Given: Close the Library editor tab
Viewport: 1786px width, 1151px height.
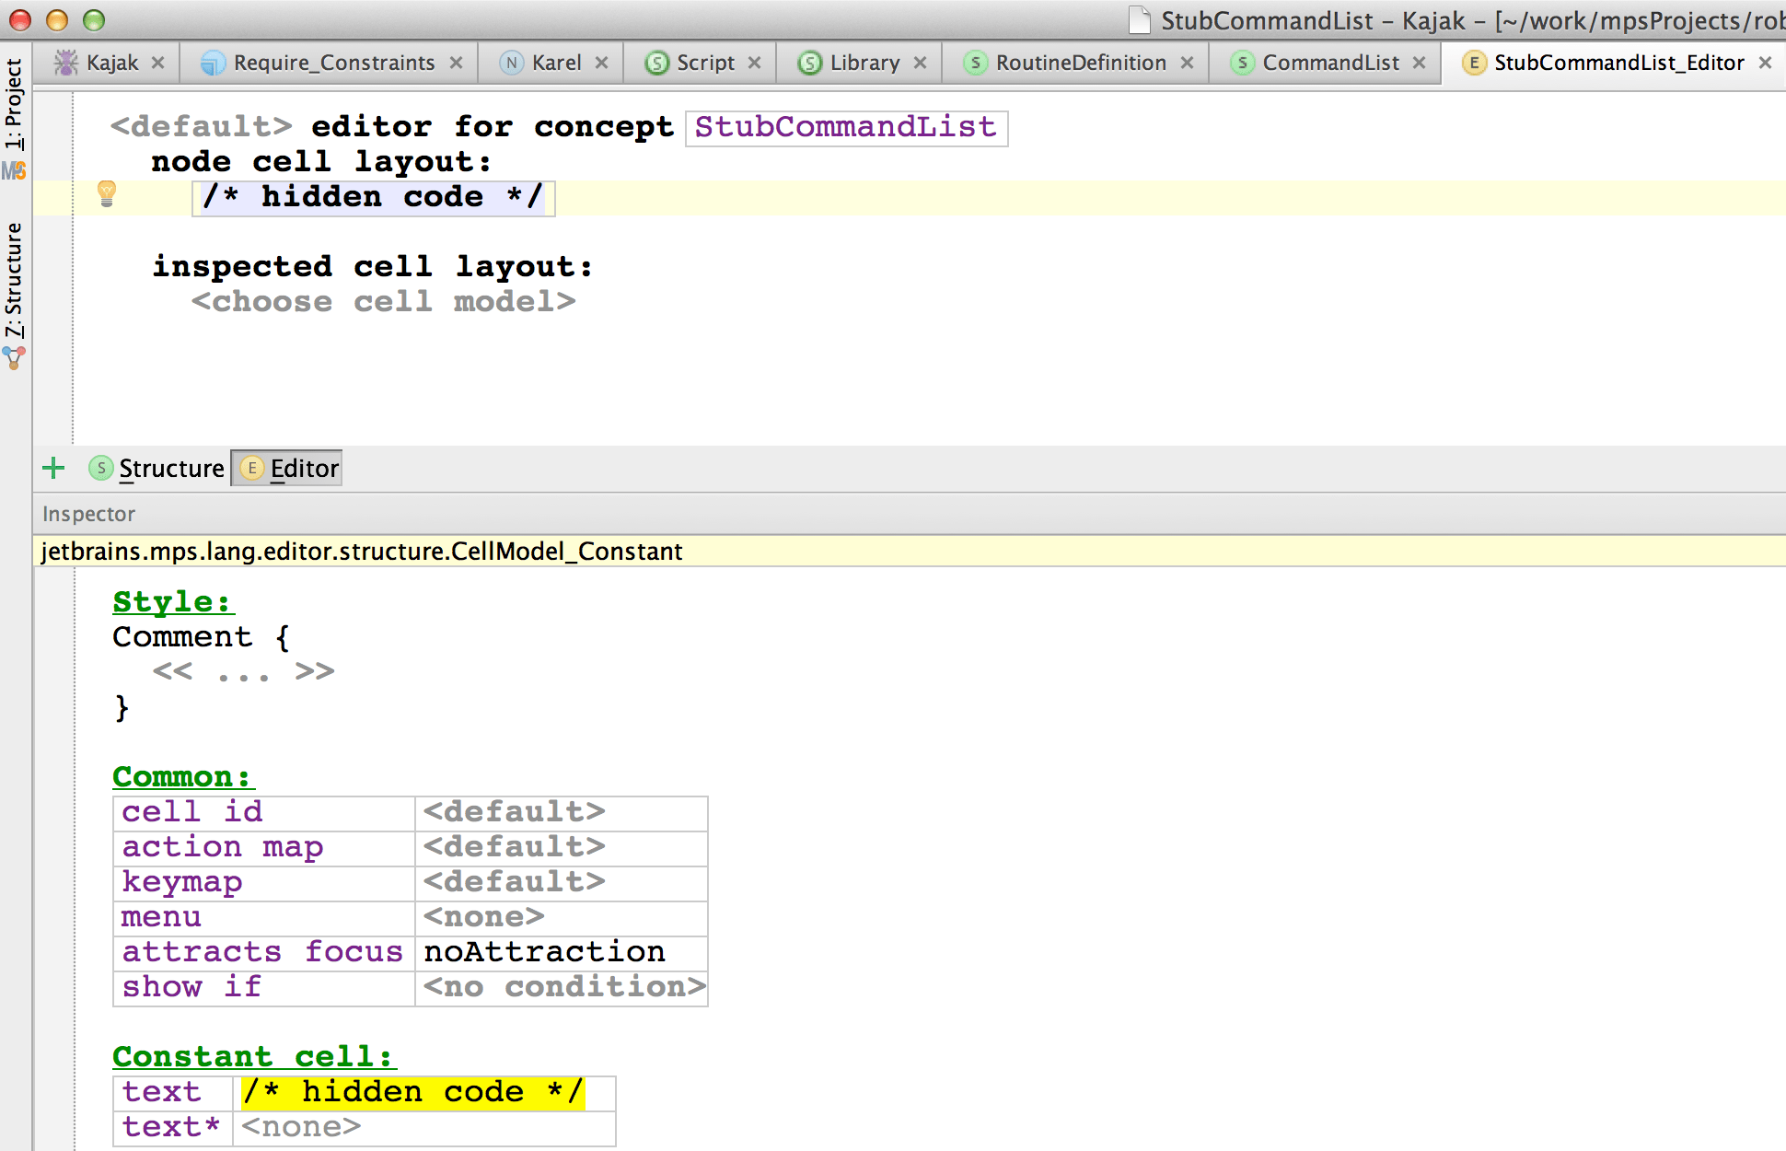Looking at the screenshot, I should (x=920, y=63).
